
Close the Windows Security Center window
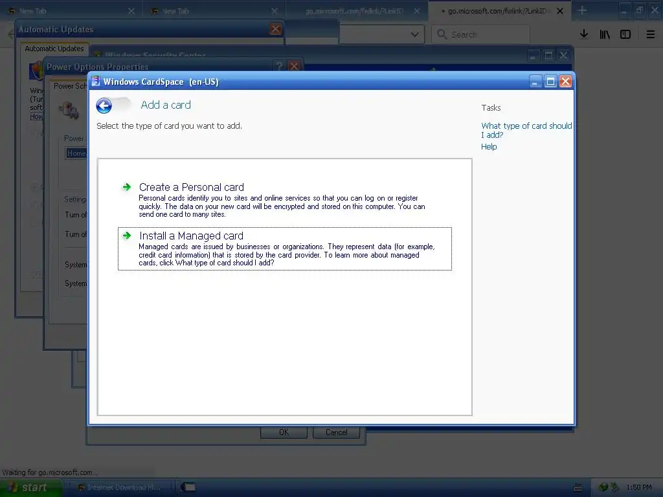563,56
